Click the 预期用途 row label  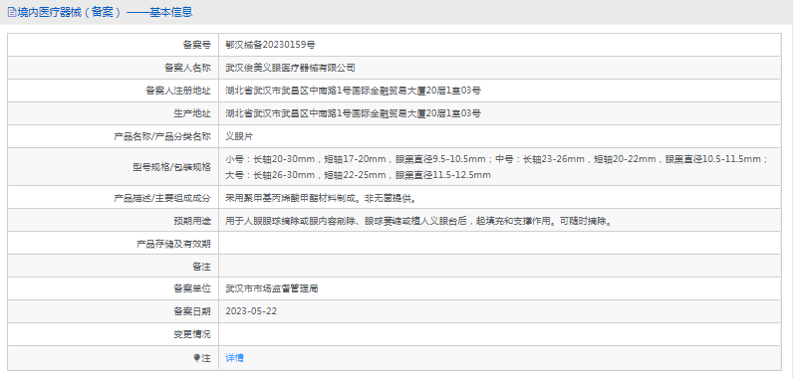[x=192, y=222]
